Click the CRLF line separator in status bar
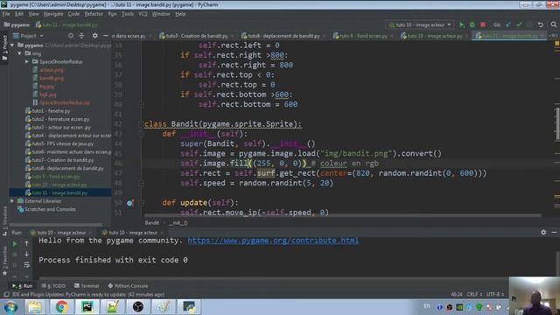 (474, 295)
